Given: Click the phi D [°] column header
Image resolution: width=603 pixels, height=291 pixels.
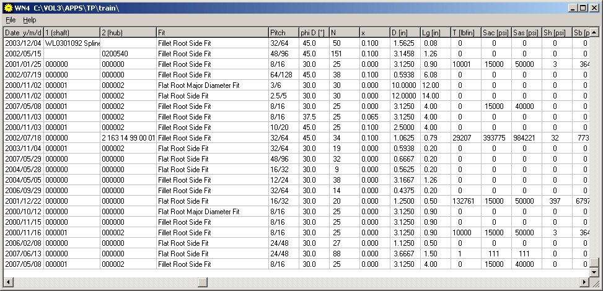Looking at the screenshot, I should [x=313, y=32].
